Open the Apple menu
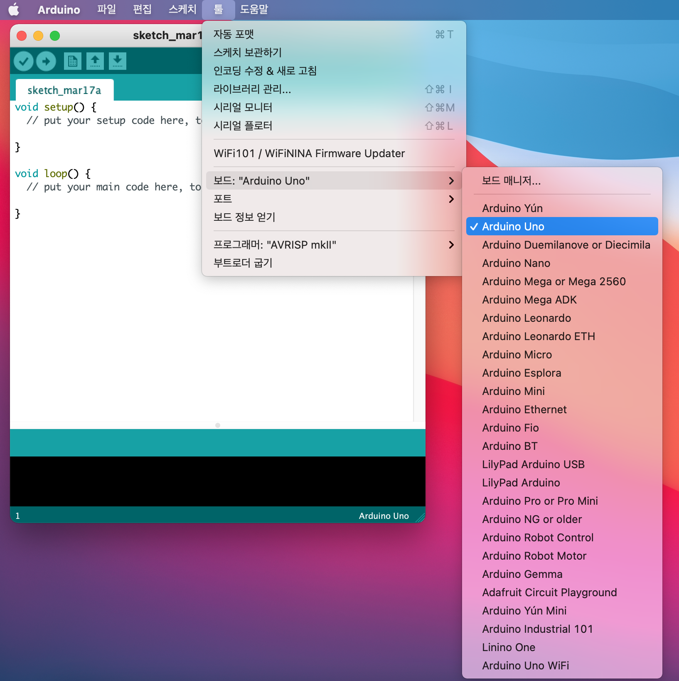This screenshot has width=679, height=681. (14, 9)
